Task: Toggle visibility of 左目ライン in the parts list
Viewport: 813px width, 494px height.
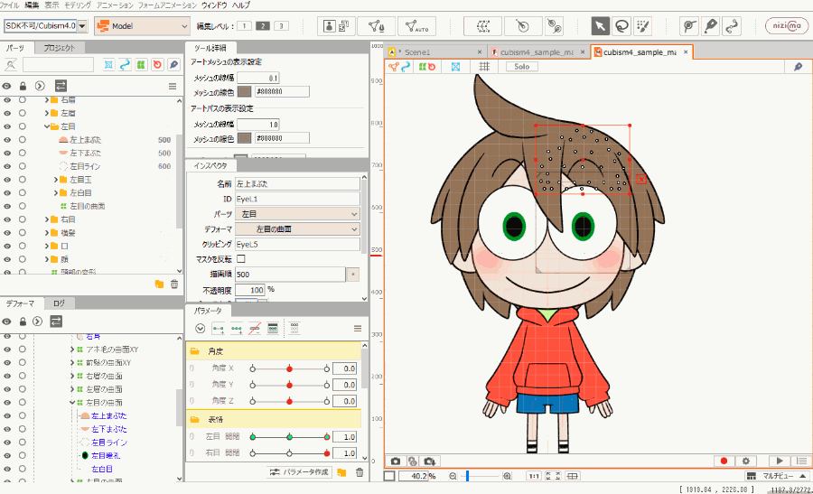Action: (7, 166)
